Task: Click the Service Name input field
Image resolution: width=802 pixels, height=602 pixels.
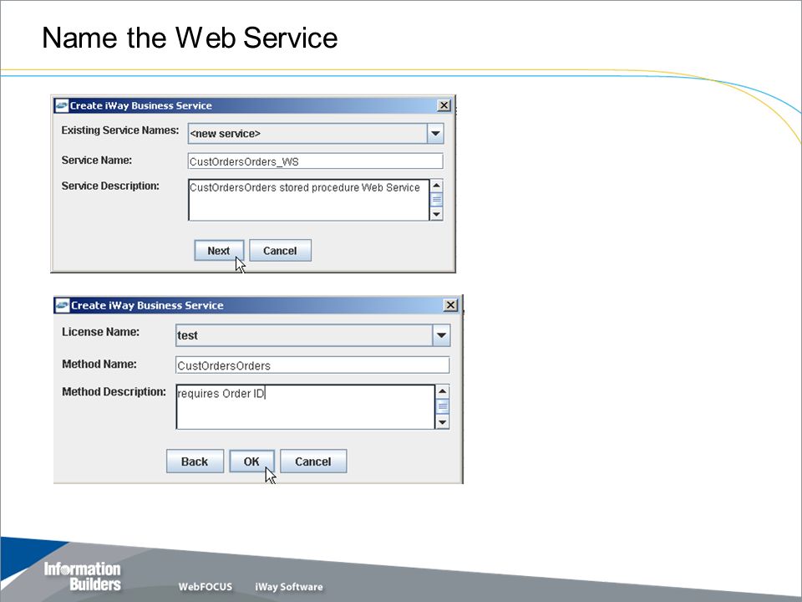Action: coord(315,161)
